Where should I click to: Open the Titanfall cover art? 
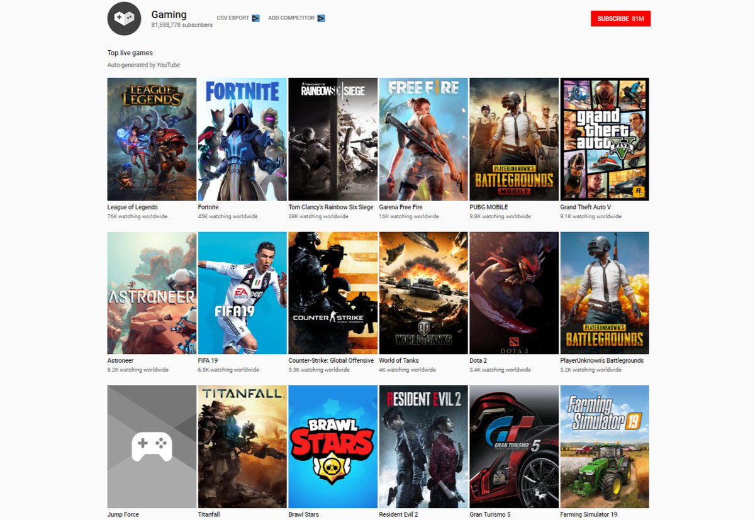[x=242, y=446]
